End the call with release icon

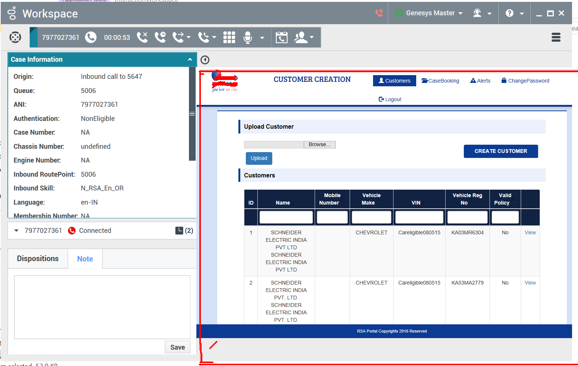142,37
